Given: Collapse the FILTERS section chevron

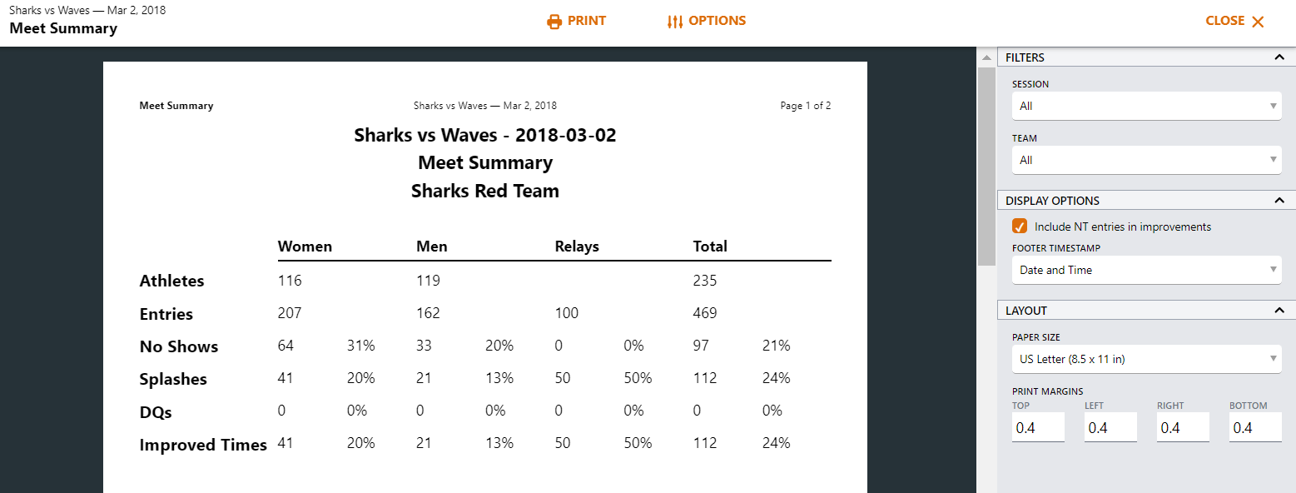Looking at the screenshot, I should (x=1279, y=57).
